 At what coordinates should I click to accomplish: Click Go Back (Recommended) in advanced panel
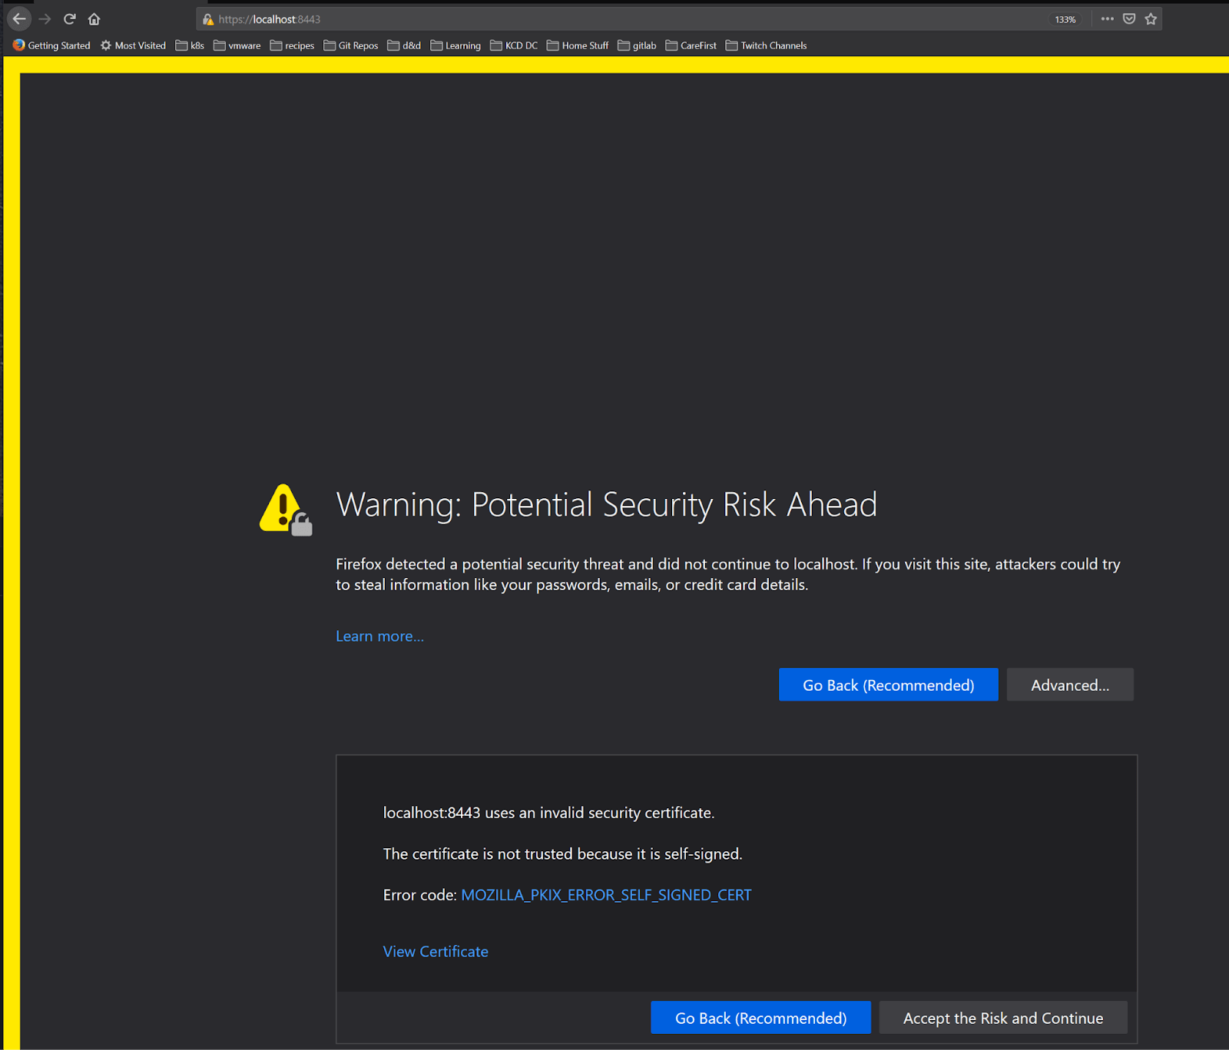pos(760,1018)
